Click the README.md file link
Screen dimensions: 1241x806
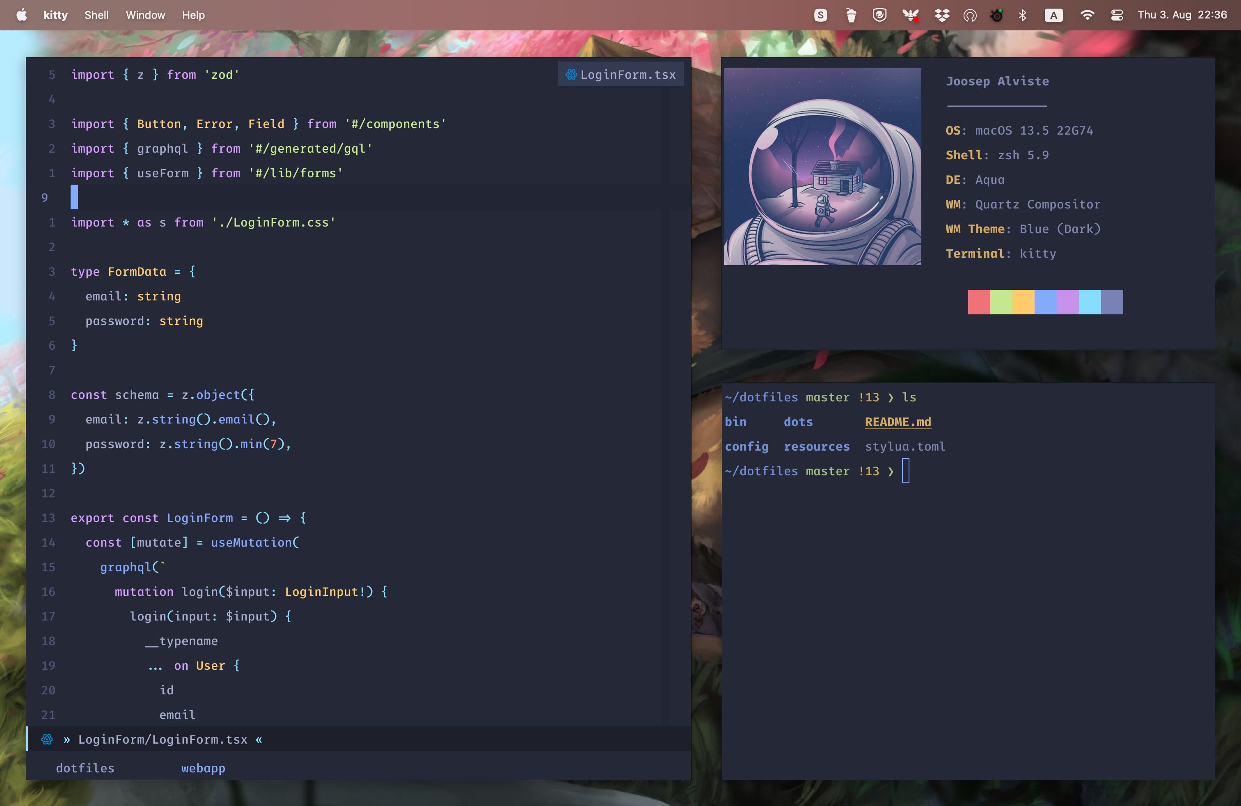898,422
